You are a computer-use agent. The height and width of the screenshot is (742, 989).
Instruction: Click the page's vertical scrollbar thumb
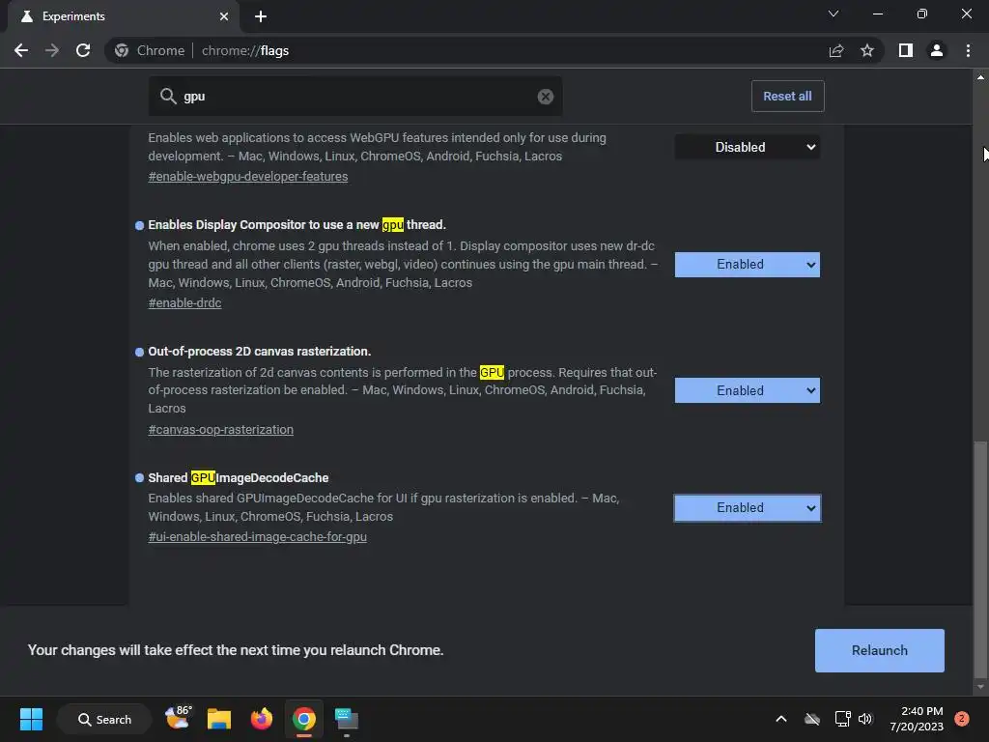pos(981,558)
